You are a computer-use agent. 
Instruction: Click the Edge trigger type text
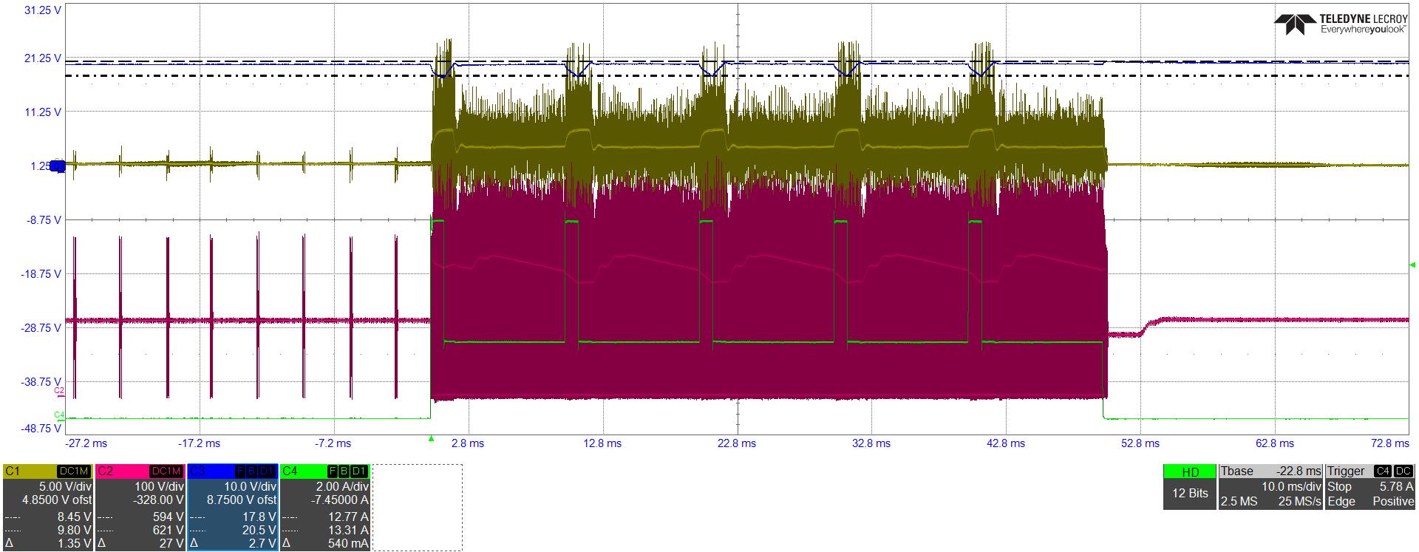[x=1340, y=502]
